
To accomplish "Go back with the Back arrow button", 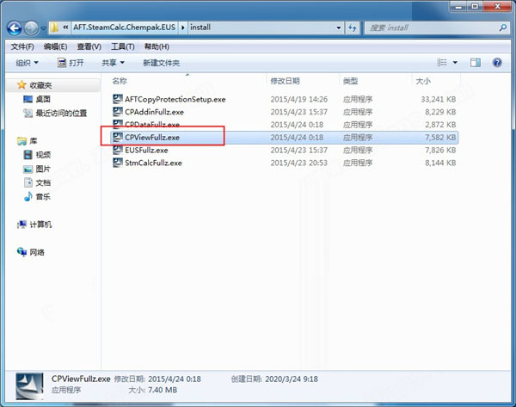I will tap(14, 28).
